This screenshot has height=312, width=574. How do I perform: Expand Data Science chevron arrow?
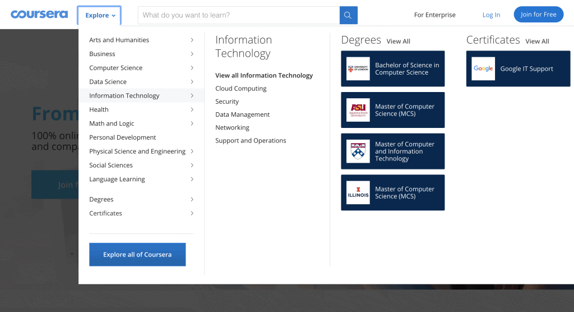pyautogui.click(x=192, y=82)
